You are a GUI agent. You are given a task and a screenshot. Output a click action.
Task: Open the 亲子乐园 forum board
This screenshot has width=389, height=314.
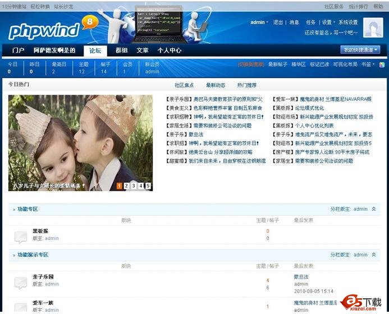click(43, 277)
